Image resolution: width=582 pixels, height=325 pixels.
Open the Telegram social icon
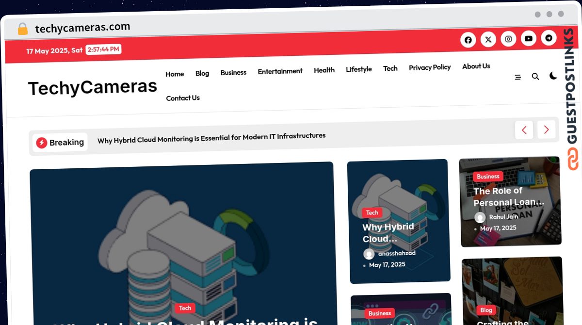tap(549, 38)
